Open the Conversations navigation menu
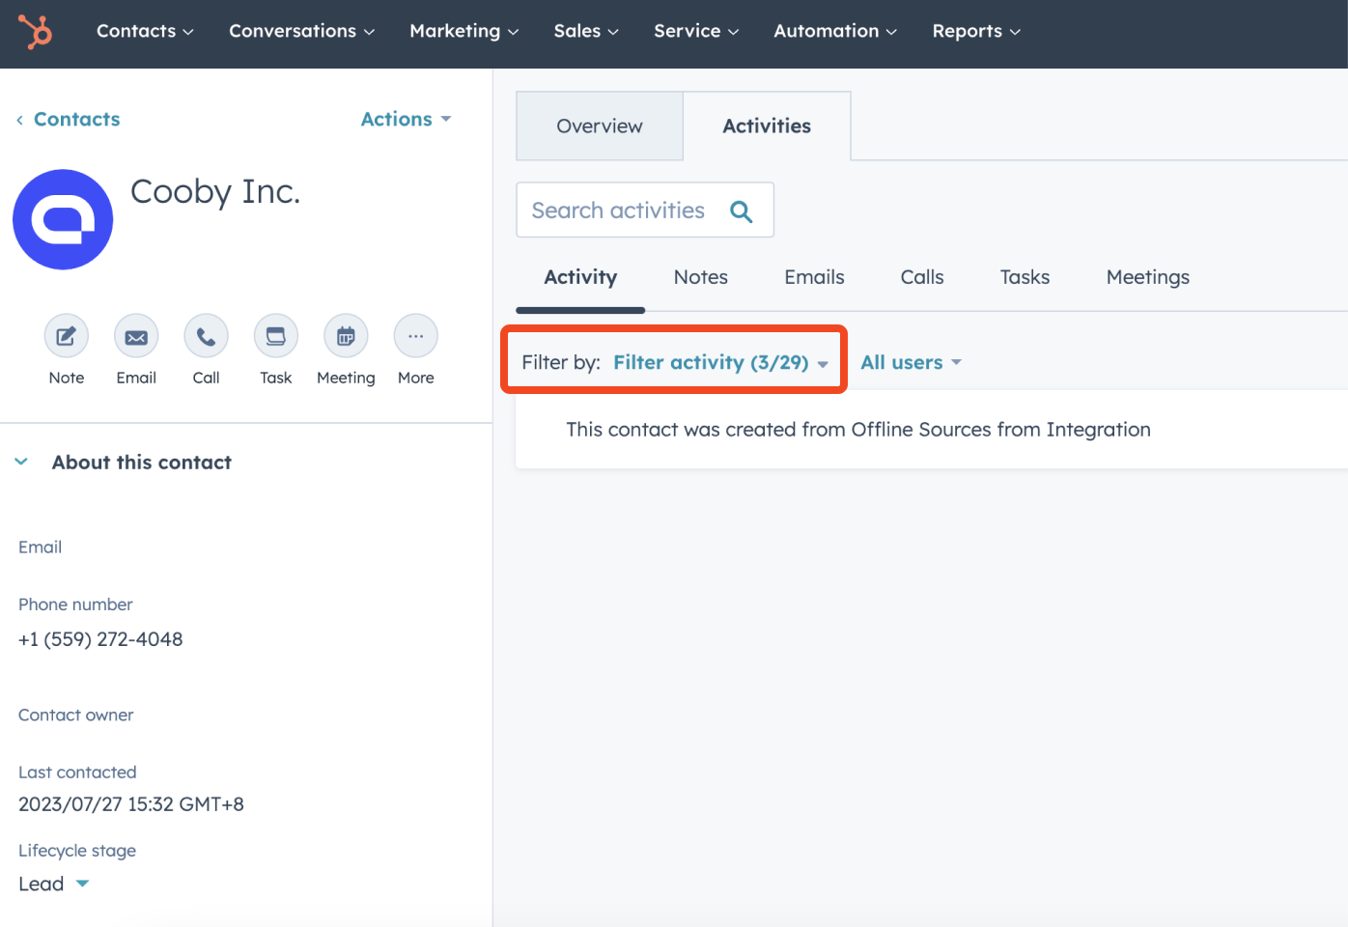The width and height of the screenshot is (1348, 927). coord(301,31)
